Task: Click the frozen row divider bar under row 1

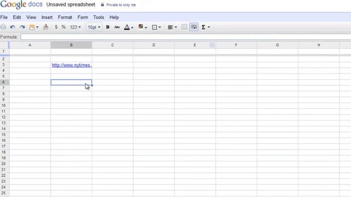Action: point(175,55)
